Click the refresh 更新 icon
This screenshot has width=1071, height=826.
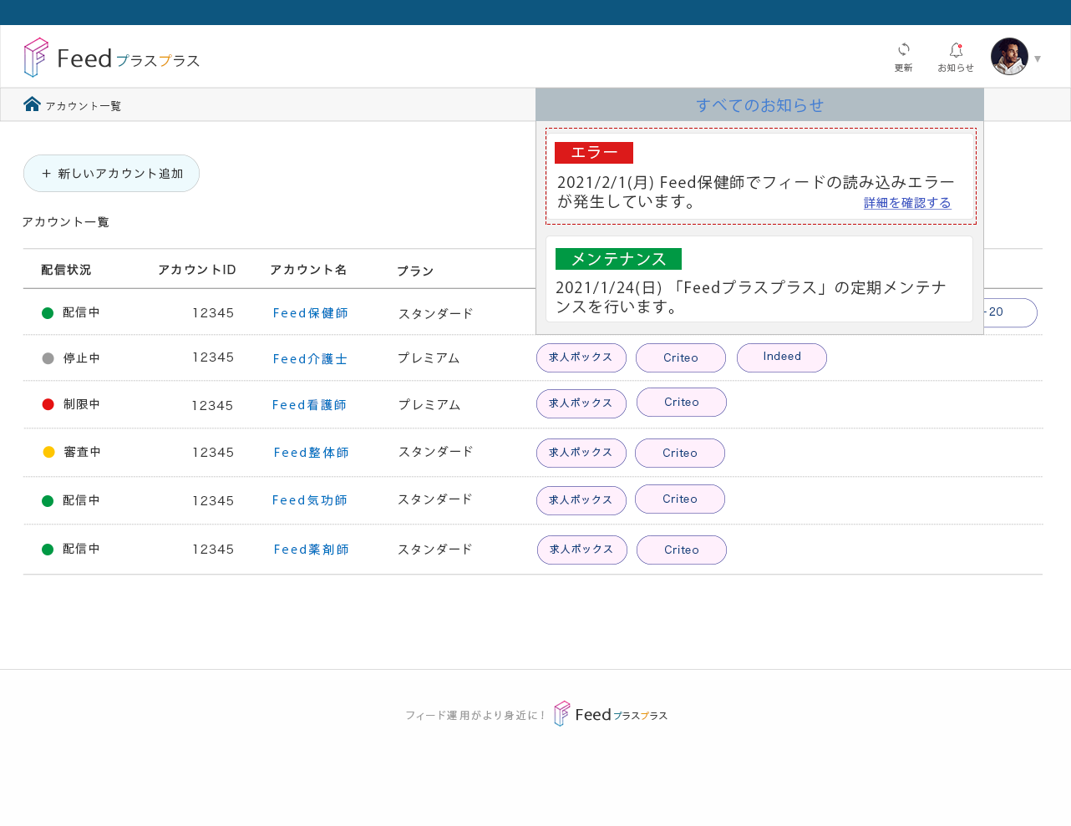(x=903, y=50)
